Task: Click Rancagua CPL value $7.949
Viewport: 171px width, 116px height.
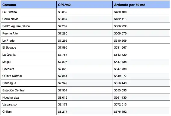Action: (63, 83)
